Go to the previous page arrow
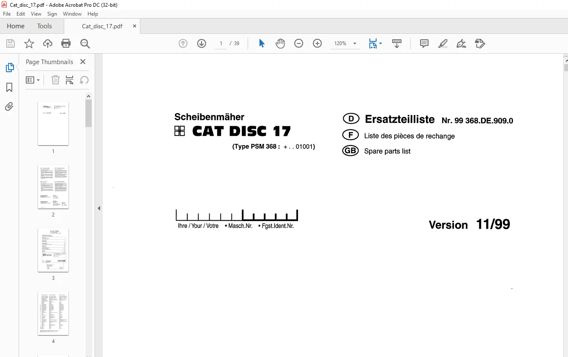 pyautogui.click(x=183, y=43)
